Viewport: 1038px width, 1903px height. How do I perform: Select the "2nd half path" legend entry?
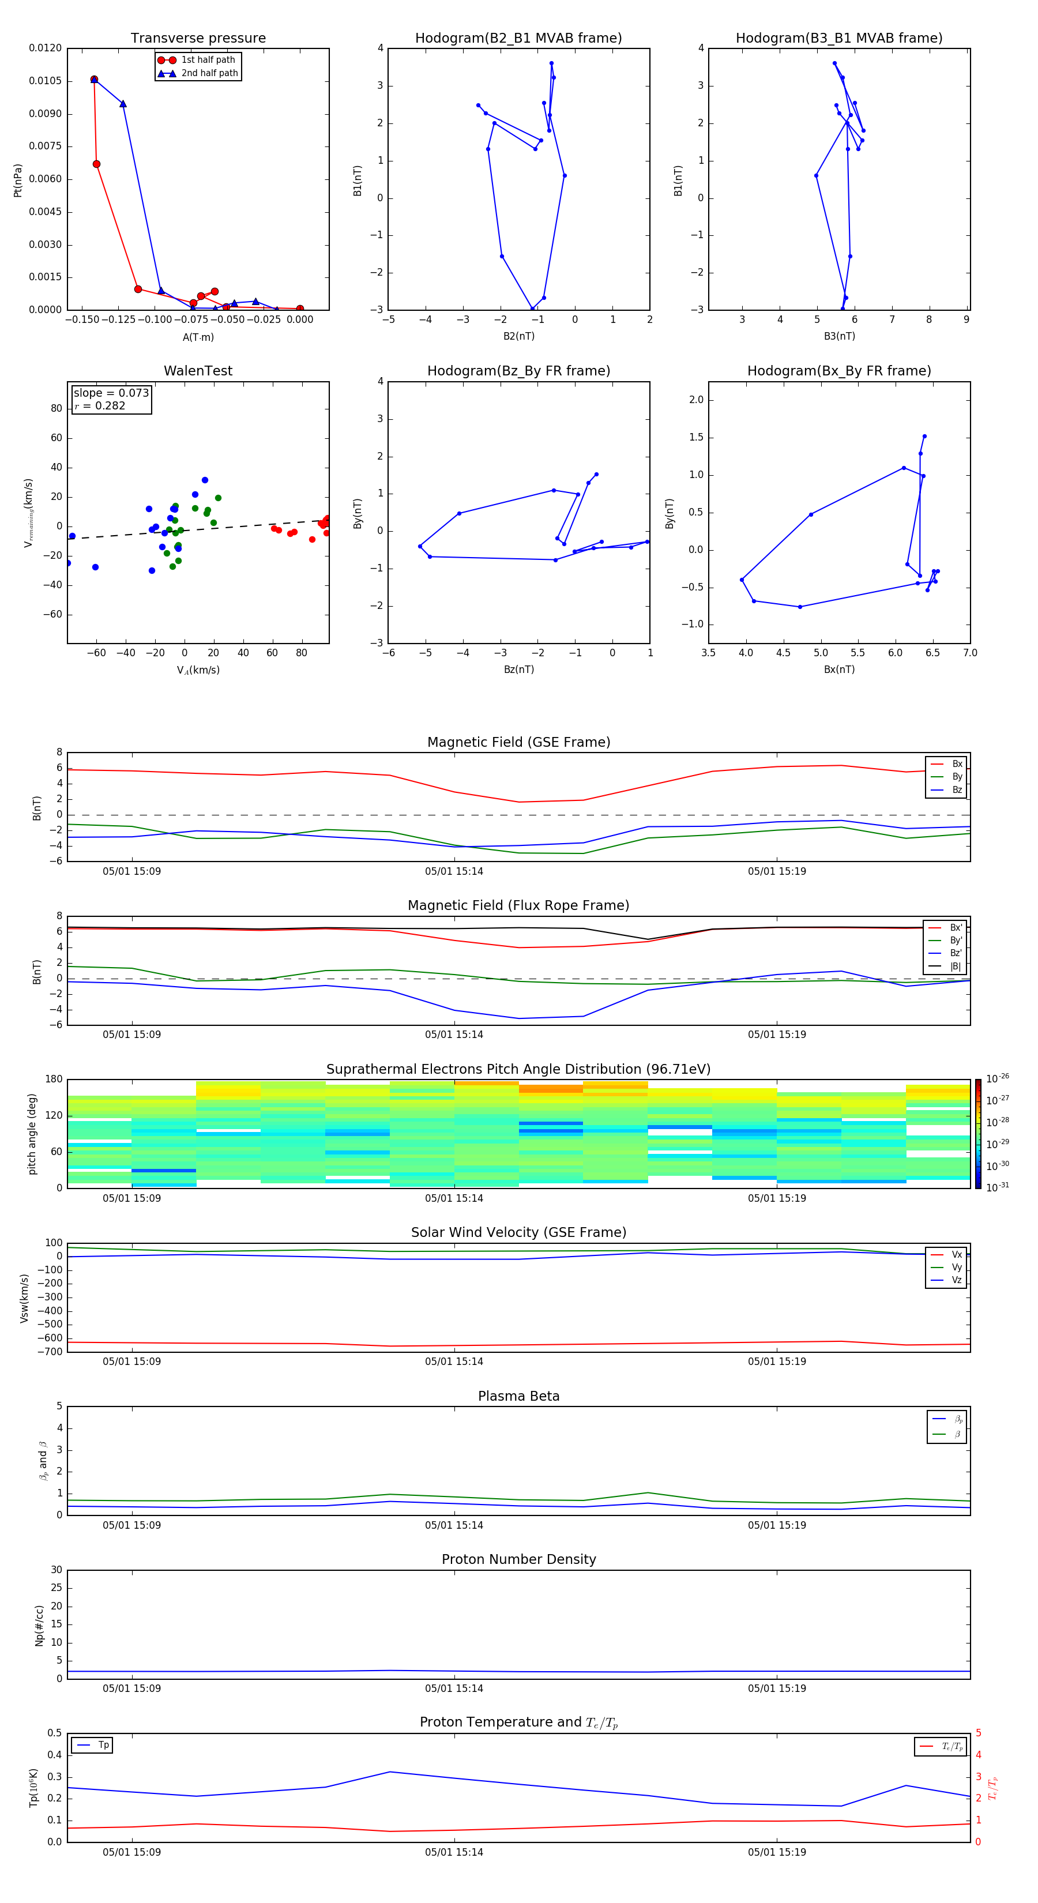point(199,73)
